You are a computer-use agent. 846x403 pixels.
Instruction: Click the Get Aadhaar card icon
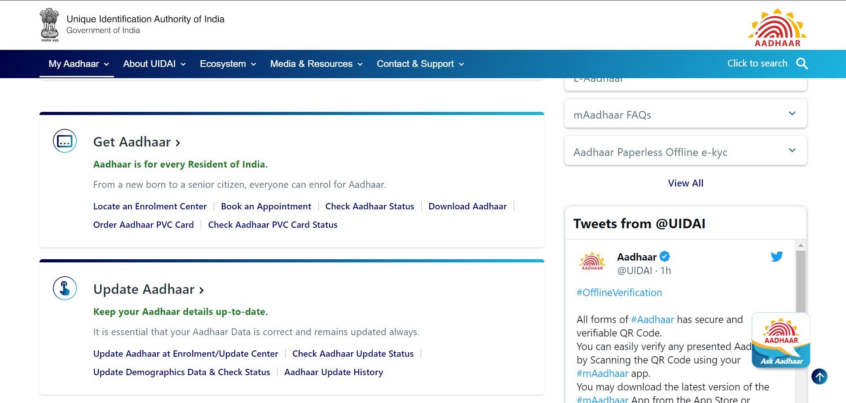pyautogui.click(x=65, y=141)
